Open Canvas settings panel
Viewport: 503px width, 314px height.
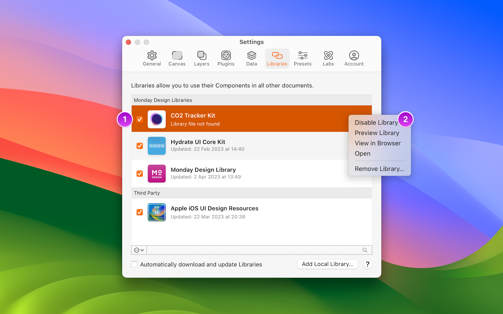[x=177, y=58]
